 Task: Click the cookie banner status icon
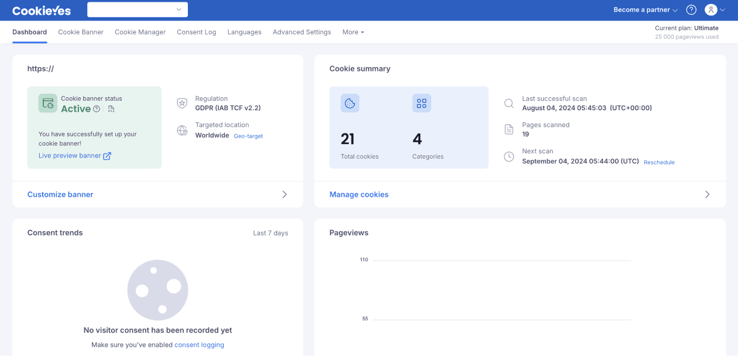(48, 103)
